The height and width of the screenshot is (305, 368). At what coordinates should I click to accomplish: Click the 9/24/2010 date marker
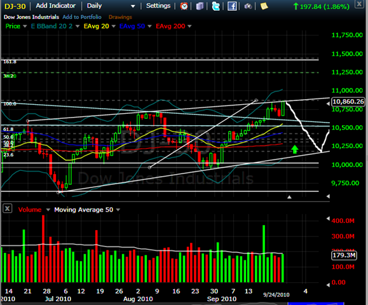[x=276, y=295]
